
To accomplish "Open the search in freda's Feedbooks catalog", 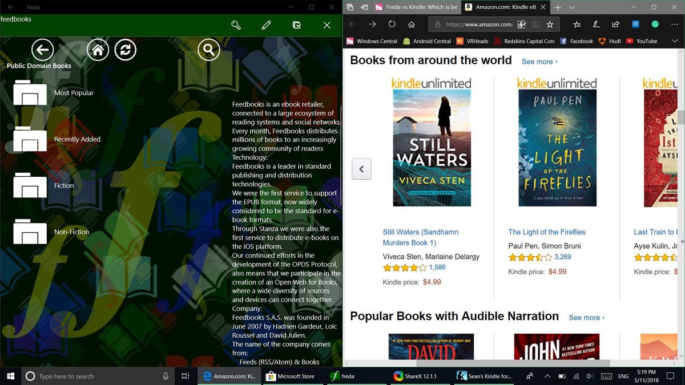I will coord(208,50).
